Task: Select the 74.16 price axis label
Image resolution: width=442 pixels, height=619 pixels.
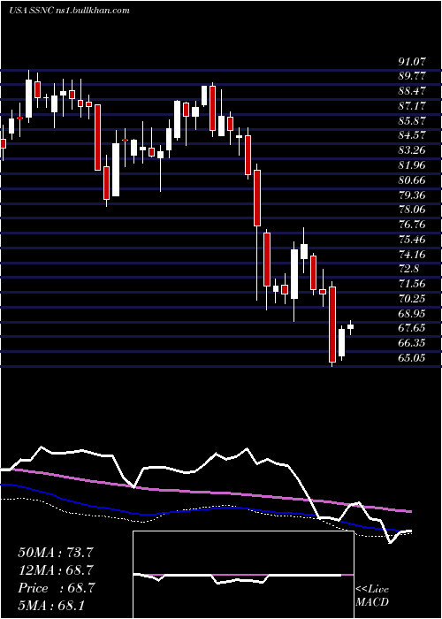Action: [412, 254]
